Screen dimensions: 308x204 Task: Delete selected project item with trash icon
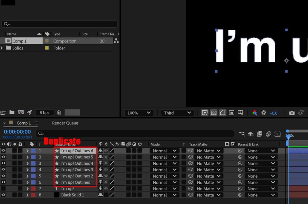pyautogui.click(x=59, y=112)
